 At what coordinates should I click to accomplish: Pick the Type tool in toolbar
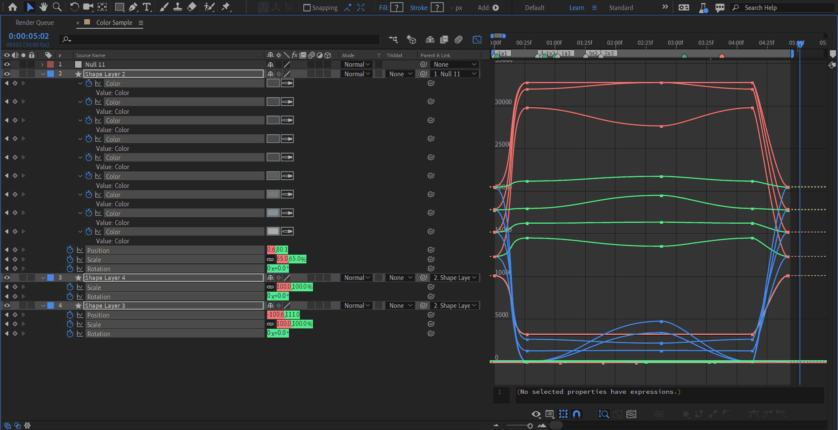[x=147, y=7]
